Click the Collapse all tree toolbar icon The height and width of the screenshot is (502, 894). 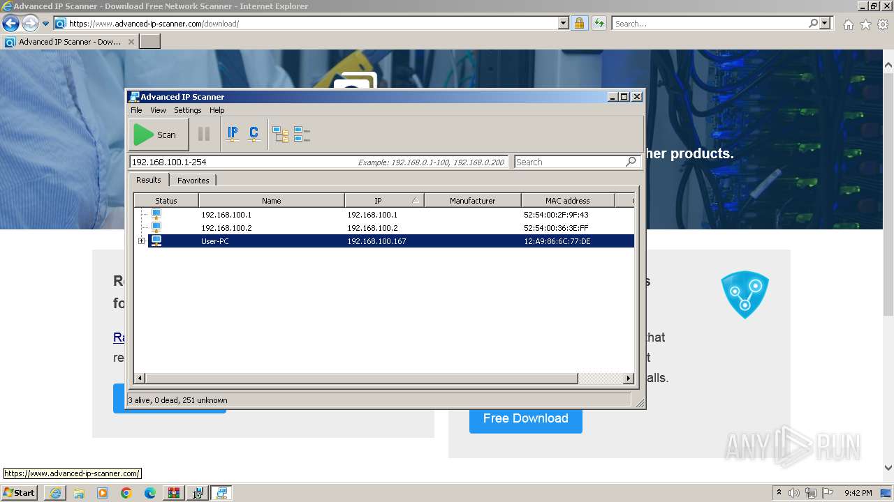click(x=302, y=135)
